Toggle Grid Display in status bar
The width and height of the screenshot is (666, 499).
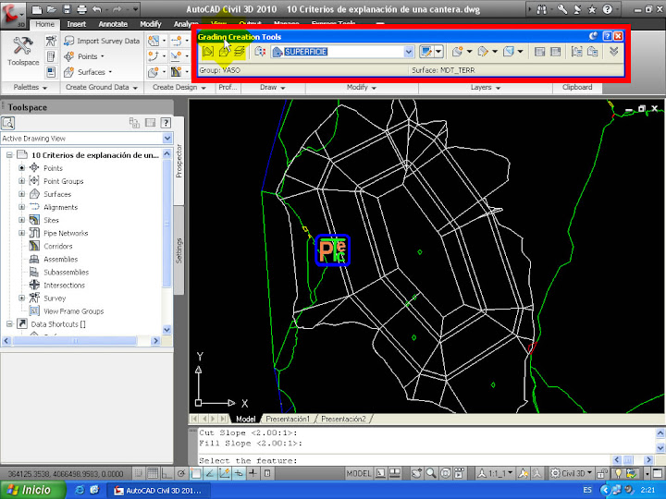pos(153,473)
